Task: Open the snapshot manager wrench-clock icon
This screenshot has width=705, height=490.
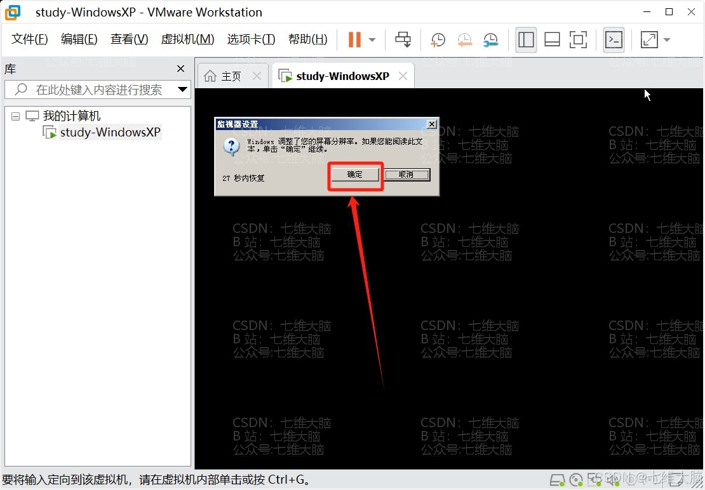Action: pyautogui.click(x=491, y=39)
